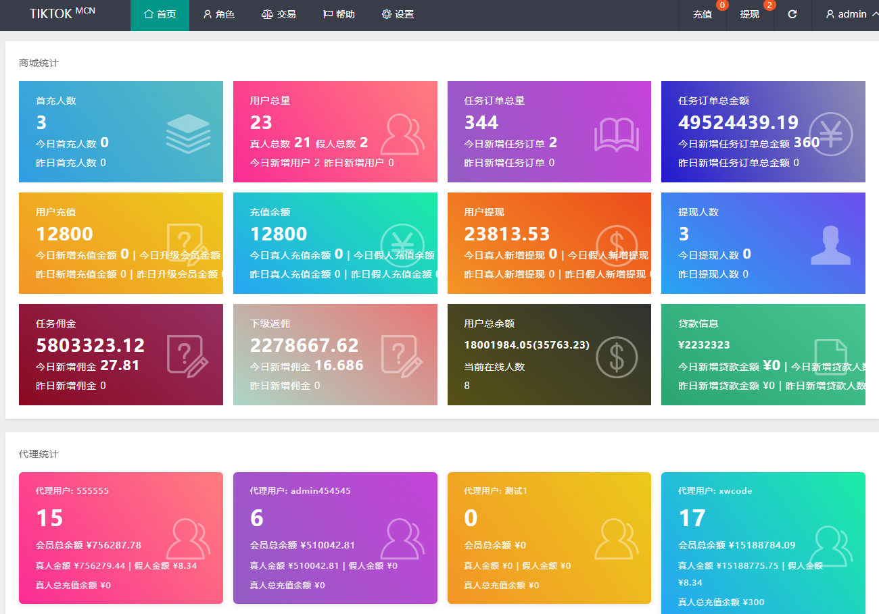
Task: Select the 首页 tab
Action: pos(160,14)
